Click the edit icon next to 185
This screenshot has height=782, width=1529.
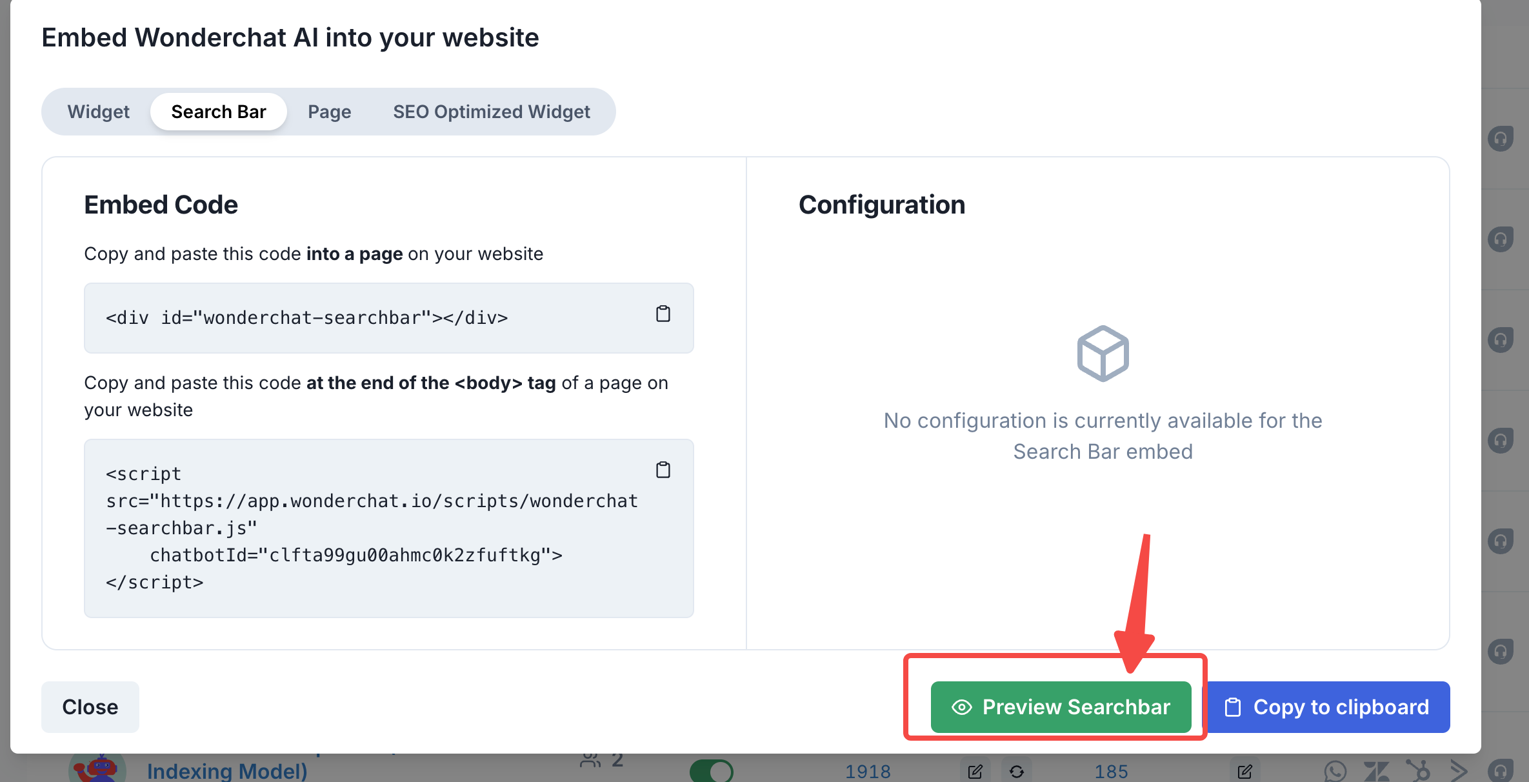pyautogui.click(x=1244, y=771)
